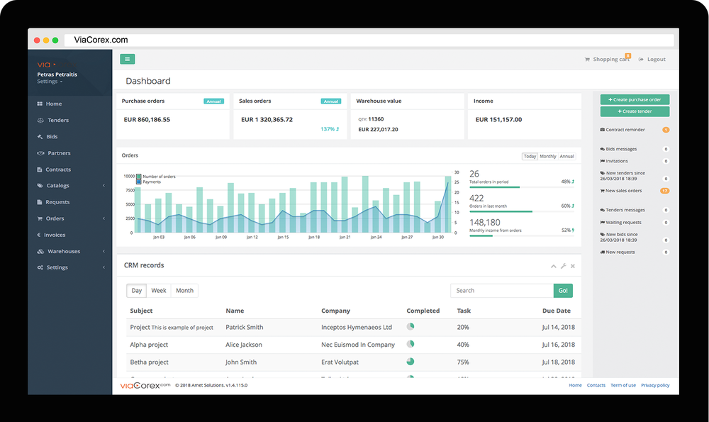The width and height of the screenshot is (709, 422).
Task: Click the Privacy policy footer link
Action: [655, 385]
